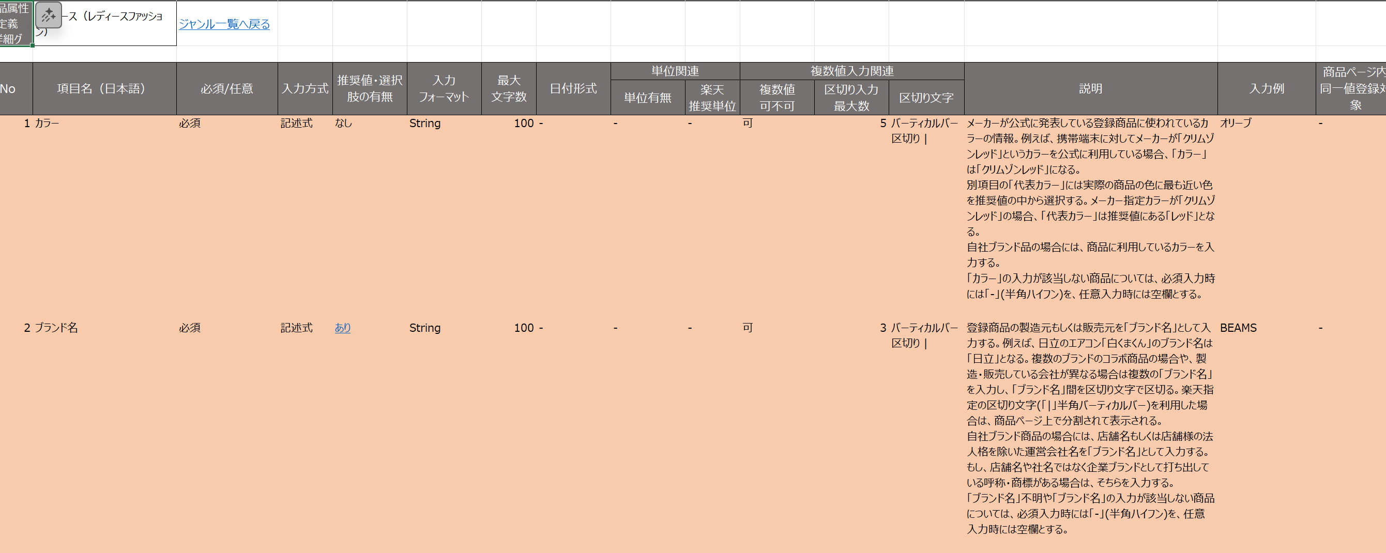Screen dimensions: 1386x553
Task: Select the 項目名（日本語） header cell
Action: click(104, 89)
